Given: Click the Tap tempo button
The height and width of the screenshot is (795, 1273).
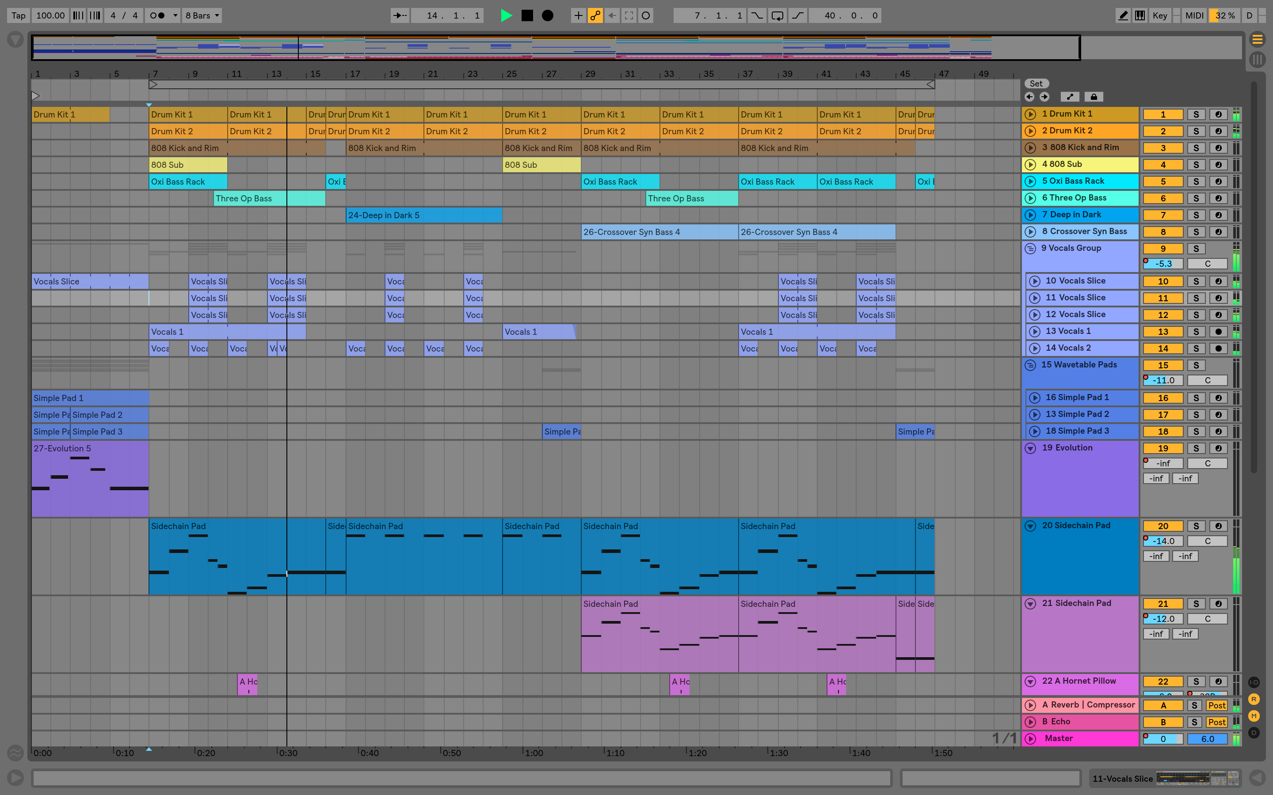Looking at the screenshot, I should pos(15,15).
